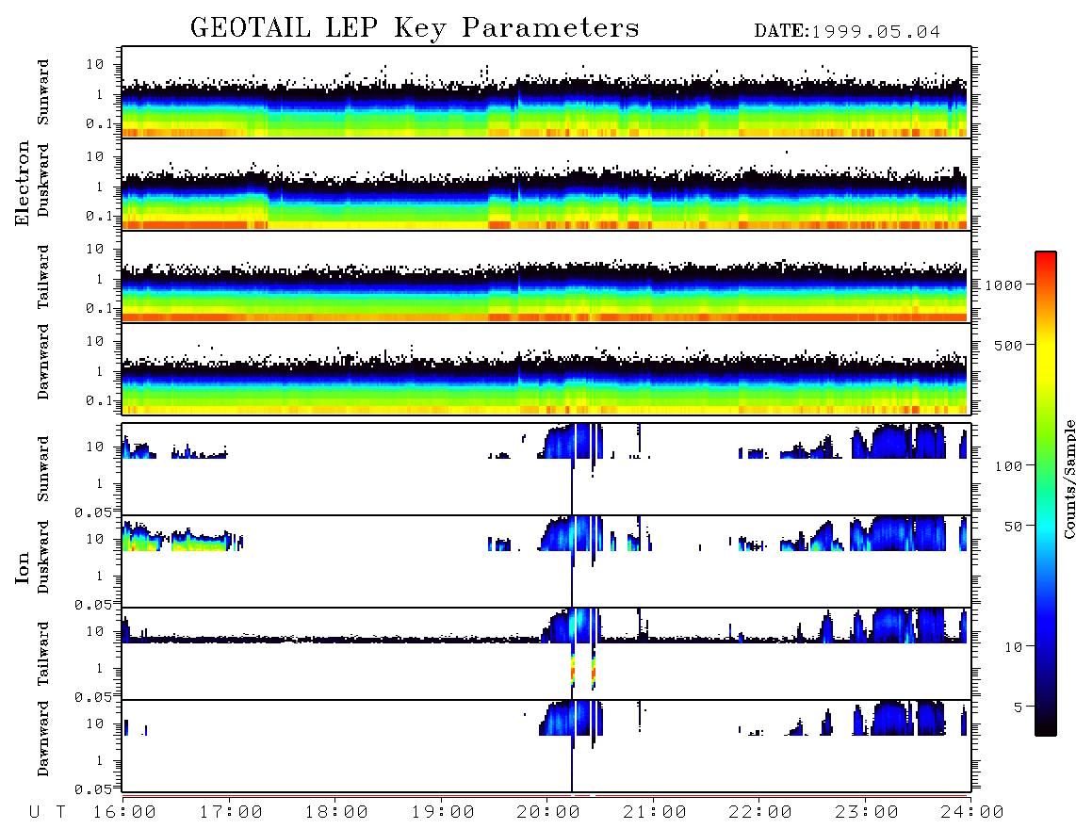The image size is (1076, 829).
Task: Click the Ion "Duskward" panel label
Action: click(x=43, y=557)
